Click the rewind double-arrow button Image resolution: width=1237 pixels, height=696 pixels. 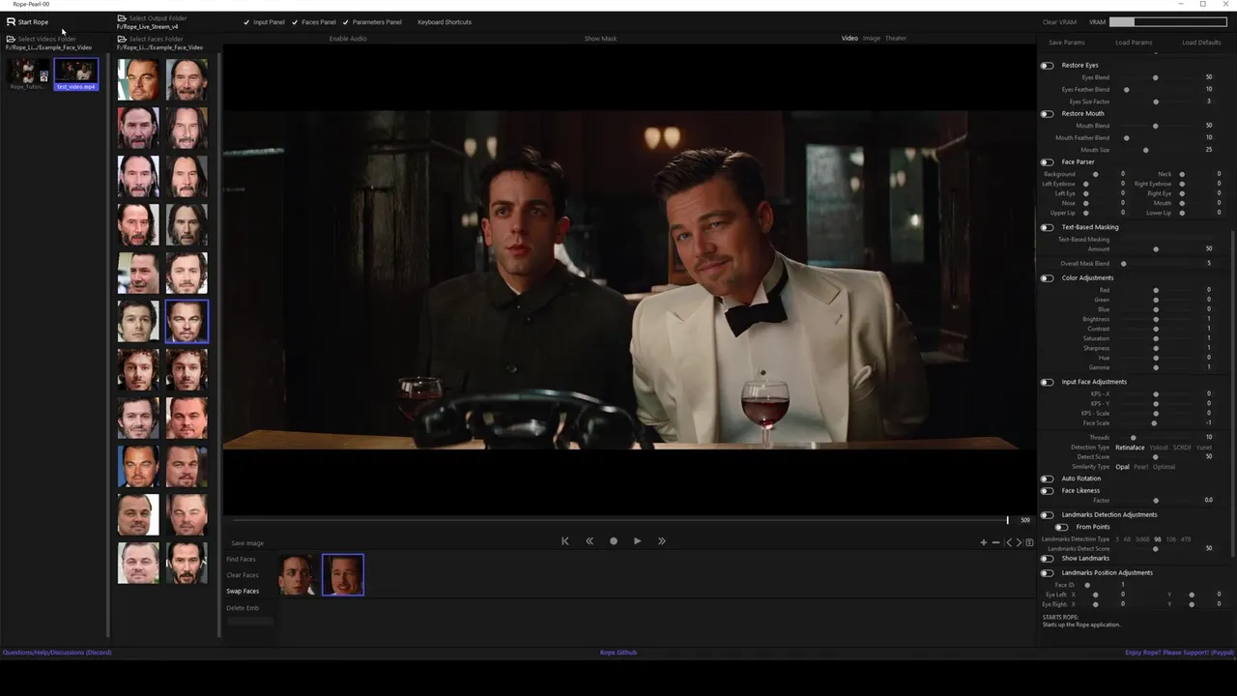pos(590,541)
